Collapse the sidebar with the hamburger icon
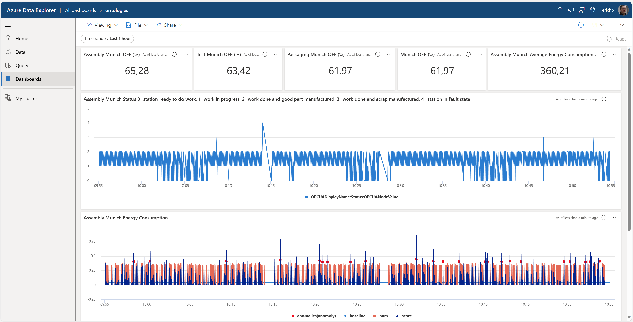This screenshot has width=633, height=322. coord(8,25)
